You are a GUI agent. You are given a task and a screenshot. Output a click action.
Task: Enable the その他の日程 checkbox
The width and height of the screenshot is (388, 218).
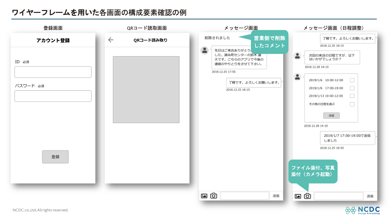click(352, 104)
